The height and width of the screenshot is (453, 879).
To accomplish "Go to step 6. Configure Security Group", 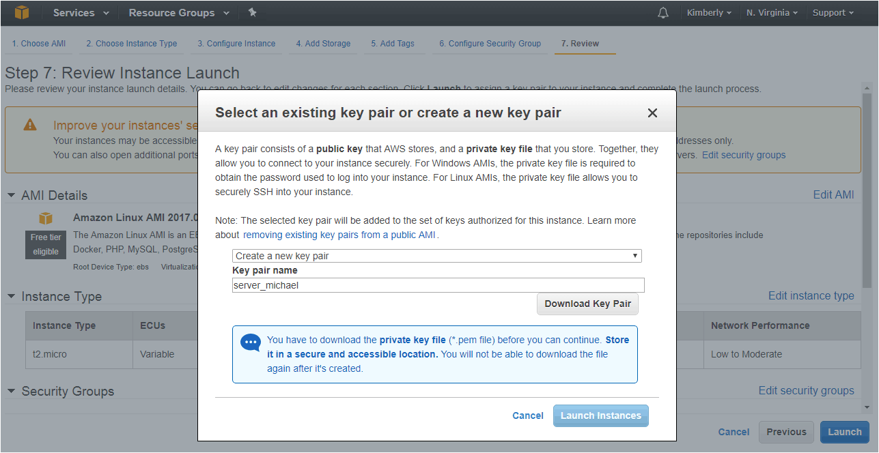I will click(x=490, y=44).
